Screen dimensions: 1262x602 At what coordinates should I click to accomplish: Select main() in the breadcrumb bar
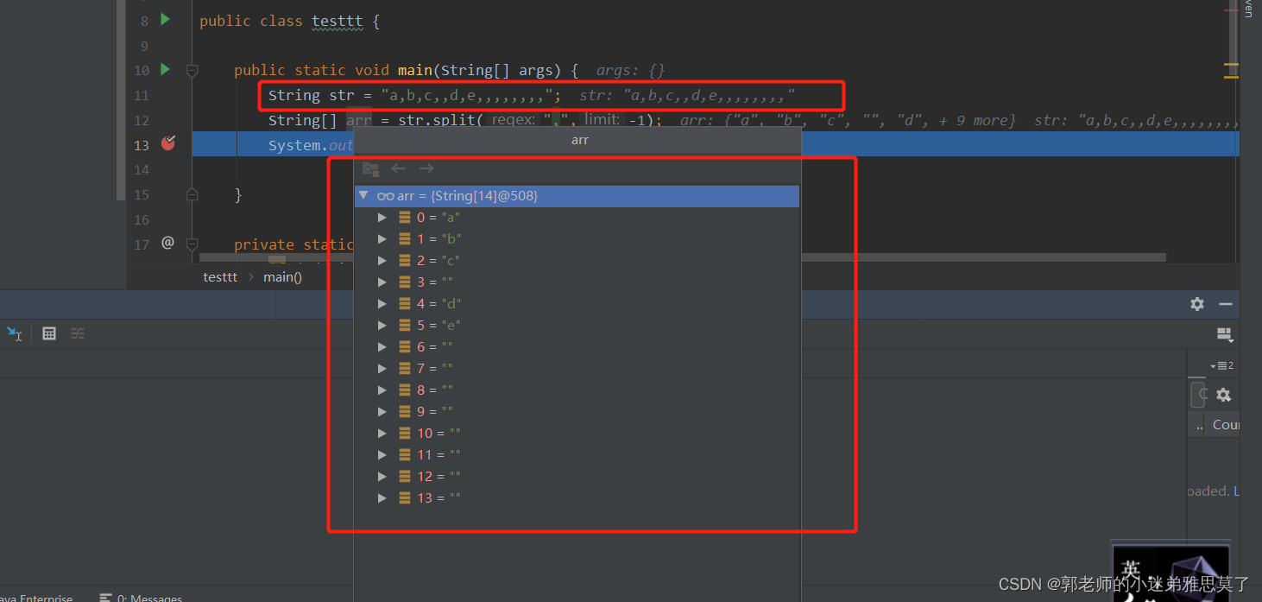click(282, 276)
